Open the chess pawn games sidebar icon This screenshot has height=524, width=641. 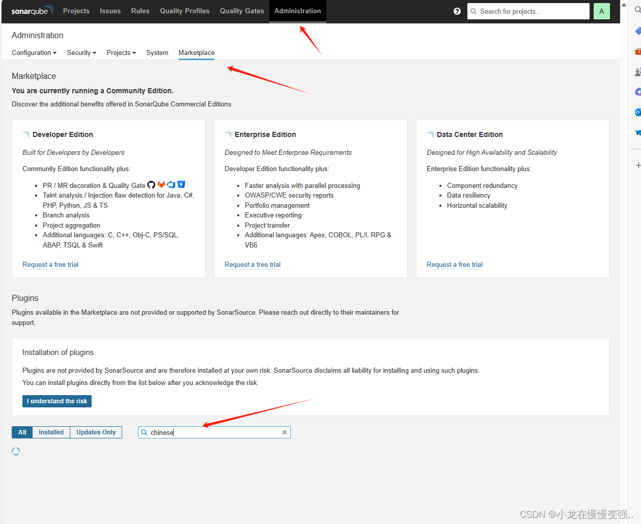point(637,72)
